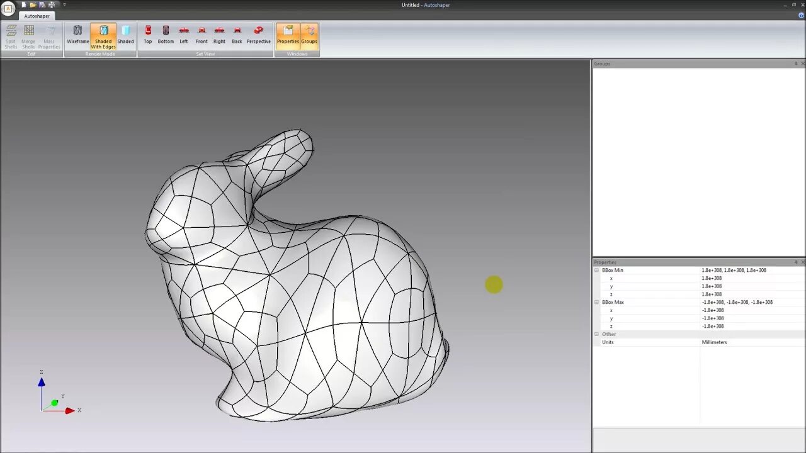Set view to Top
This screenshot has width=806, height=453.
point(147,35)
